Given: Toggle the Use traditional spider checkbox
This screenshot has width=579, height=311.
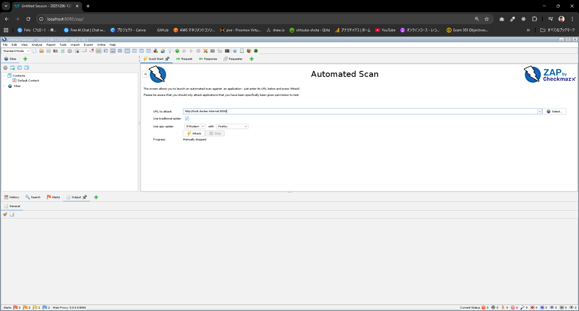Looking at the screenshot, I should click(187, 118).
